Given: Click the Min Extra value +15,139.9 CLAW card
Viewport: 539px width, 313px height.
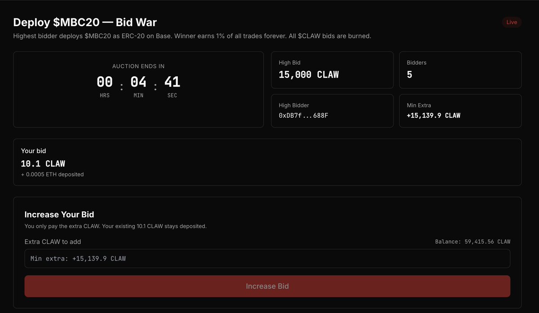Looking at the screenshot, I should click(x=460, y=110).
